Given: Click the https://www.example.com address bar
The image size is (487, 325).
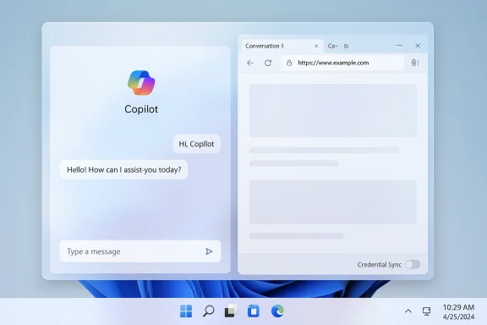Looking at the screenshot, I should point(342,63).
